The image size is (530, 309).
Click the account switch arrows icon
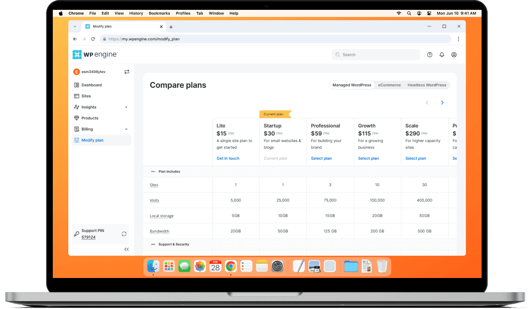point(127,72)
